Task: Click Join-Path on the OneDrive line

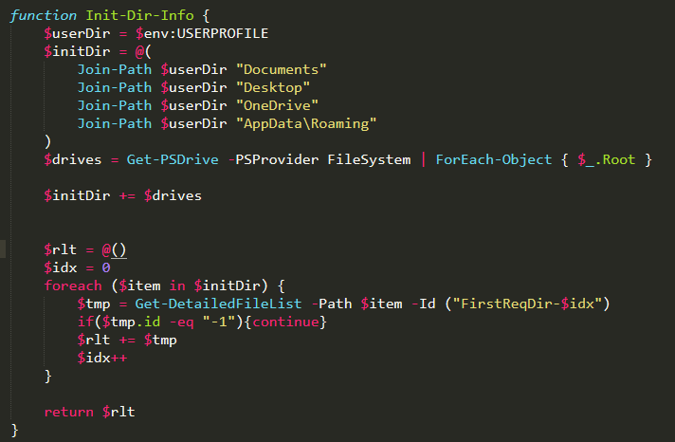Action: pos(115,105)
